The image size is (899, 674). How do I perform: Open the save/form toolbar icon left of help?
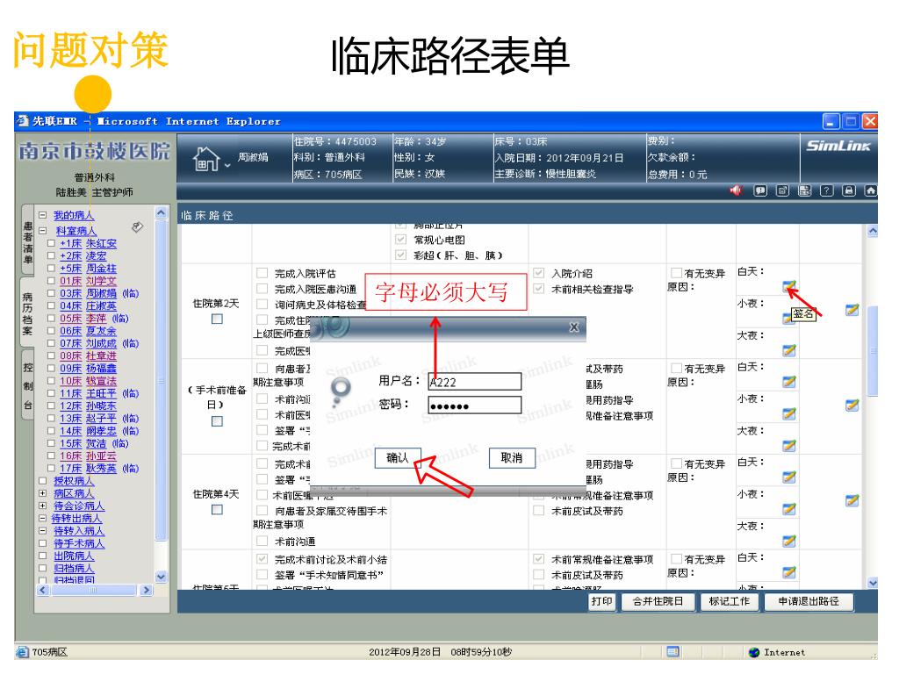805,190
